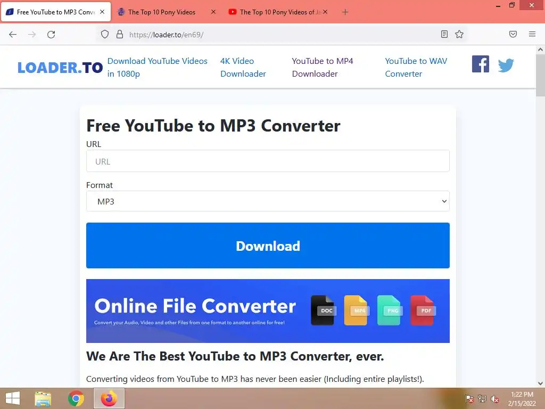Close the Free YouTube to MP3 tab
Screen dimensions: 545x409
pos(102,12)
